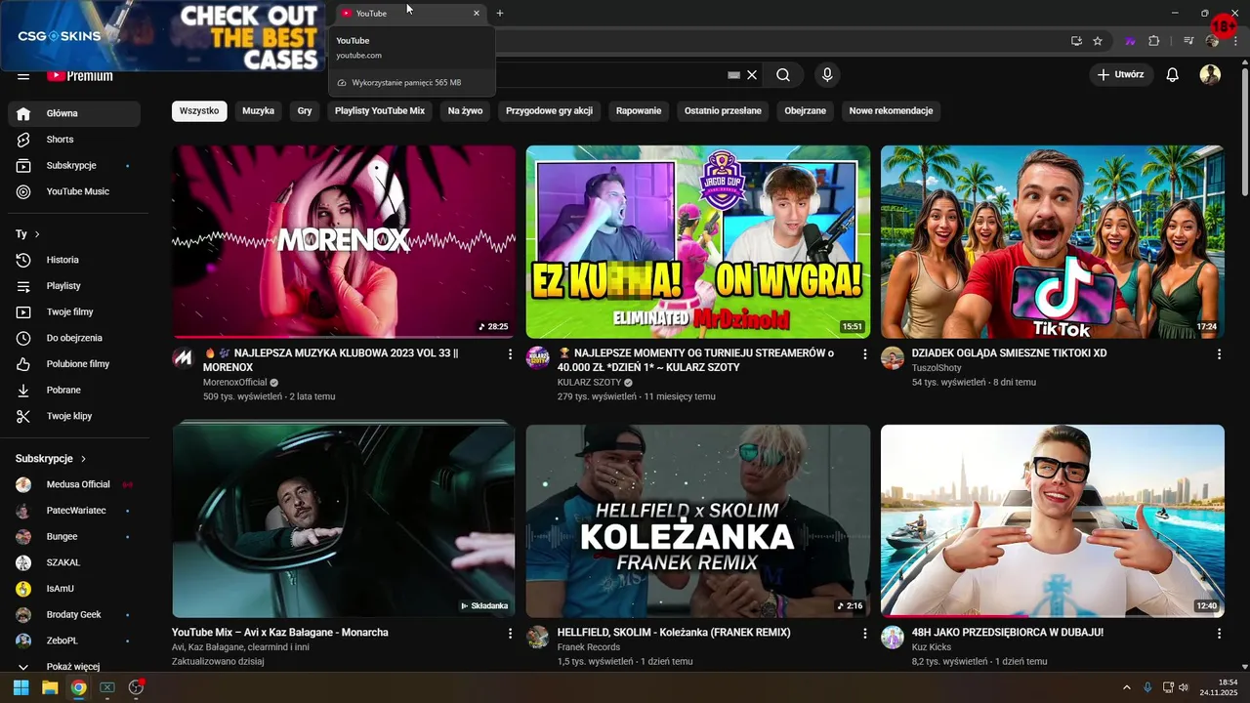
Task: Click taskbar volume speaker icon
Action: tap(1184, 687)
